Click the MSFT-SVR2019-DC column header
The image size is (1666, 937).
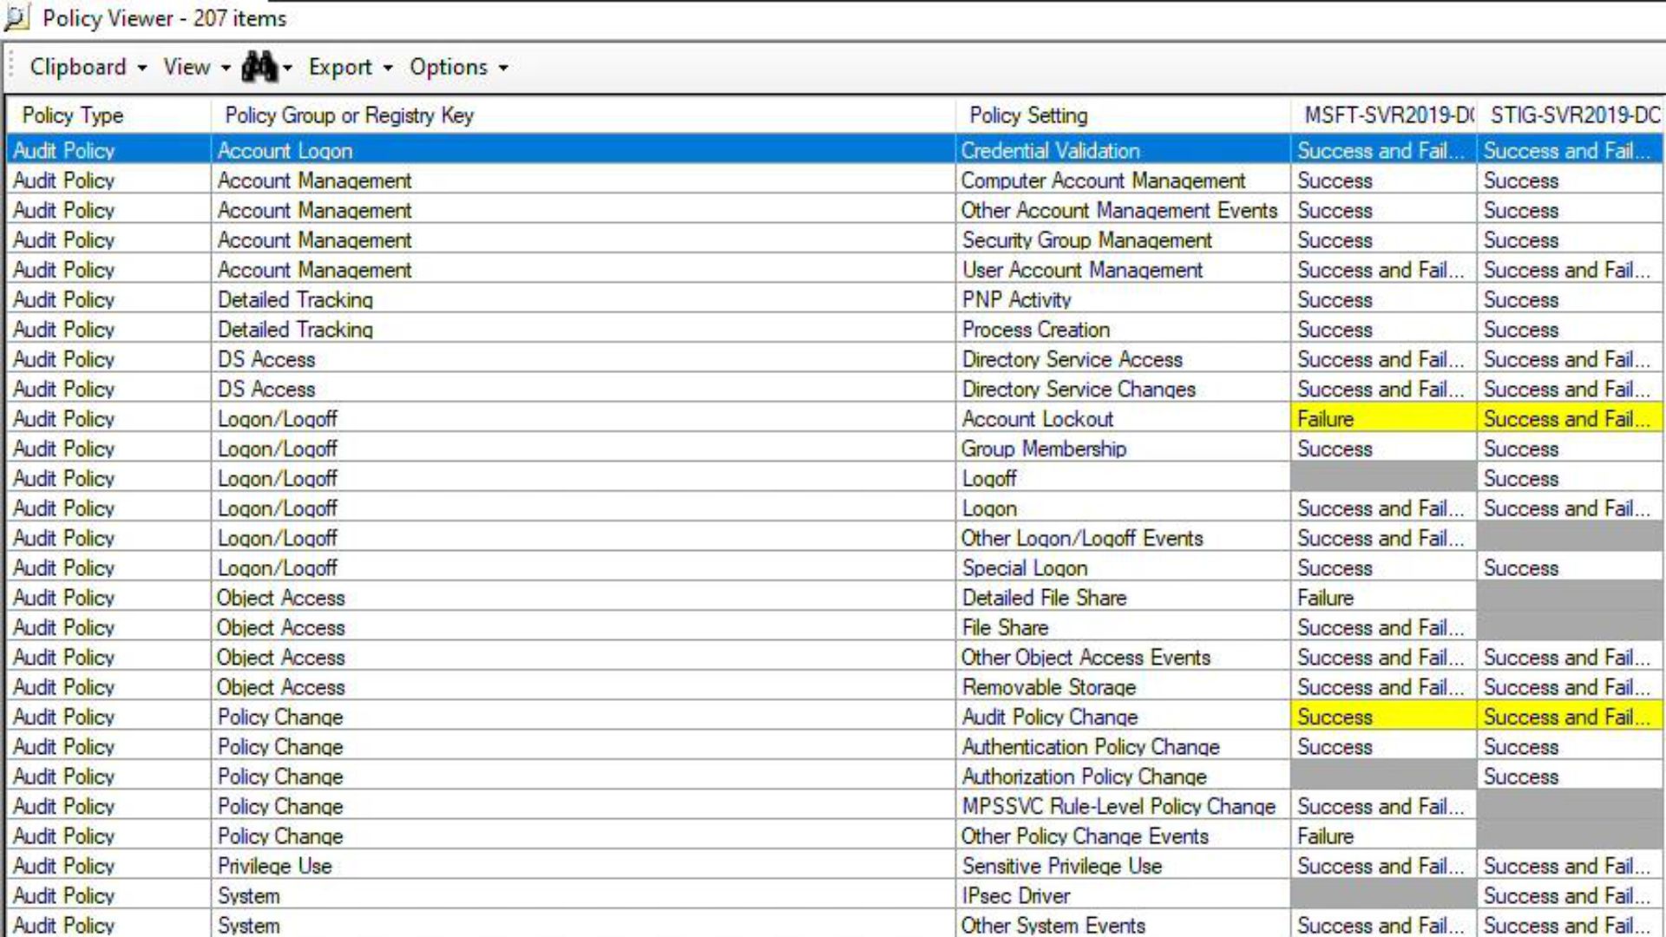point(1383,115)
